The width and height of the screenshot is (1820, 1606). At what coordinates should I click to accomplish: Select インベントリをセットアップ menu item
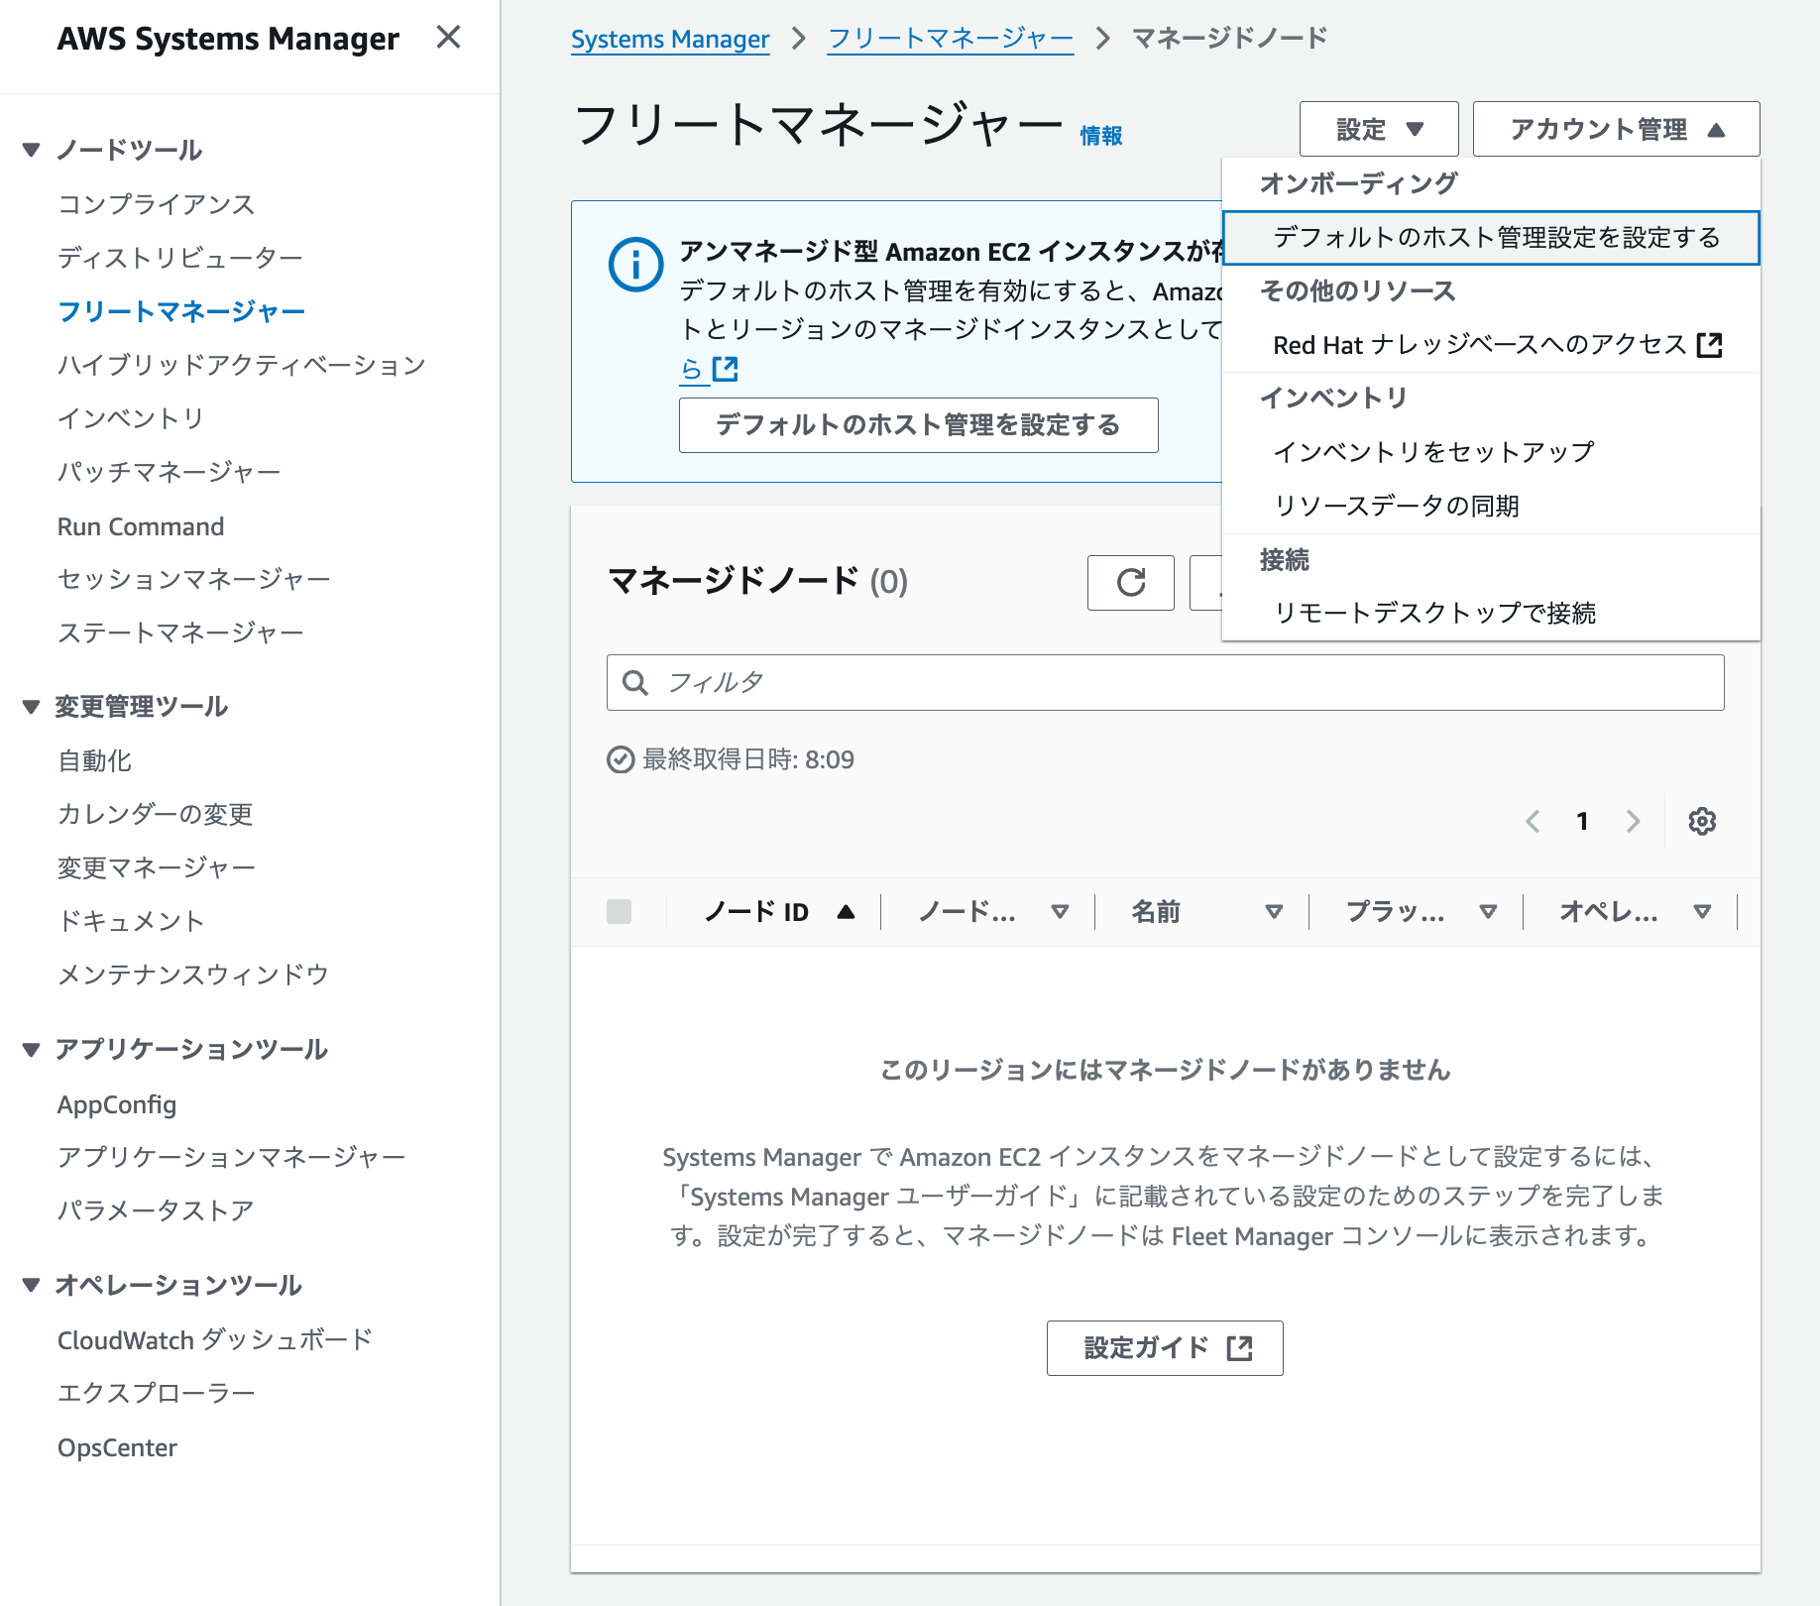tap(1492, 452)
